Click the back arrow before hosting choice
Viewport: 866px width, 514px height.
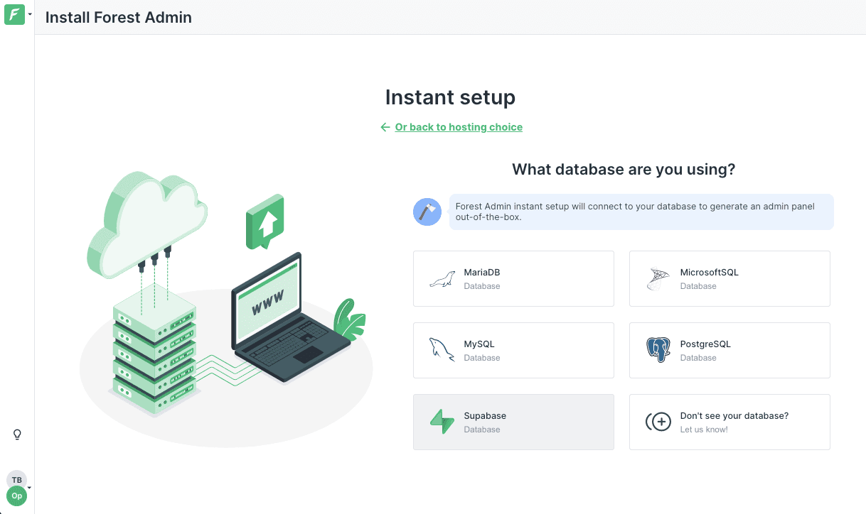pyautogui.click(x=385, y=127)
